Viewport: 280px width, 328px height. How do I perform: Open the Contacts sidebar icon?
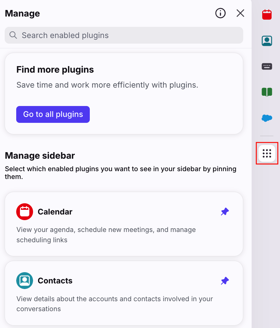(267, 41)
